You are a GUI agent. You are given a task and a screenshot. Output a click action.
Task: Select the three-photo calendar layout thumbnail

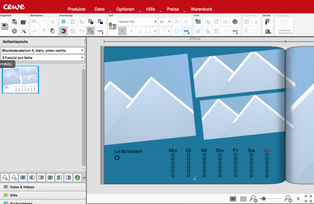click(x=20, y=80)
